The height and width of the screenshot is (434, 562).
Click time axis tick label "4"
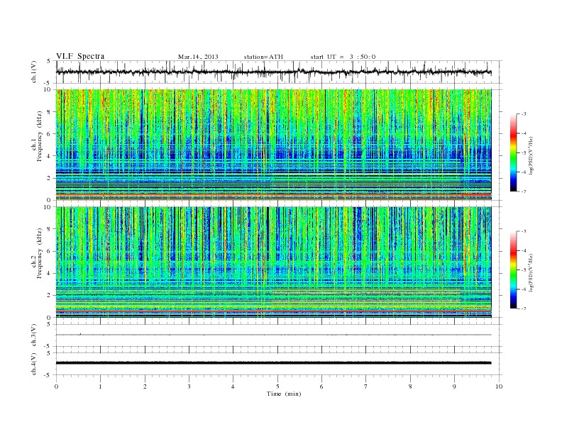click(233, 386)
